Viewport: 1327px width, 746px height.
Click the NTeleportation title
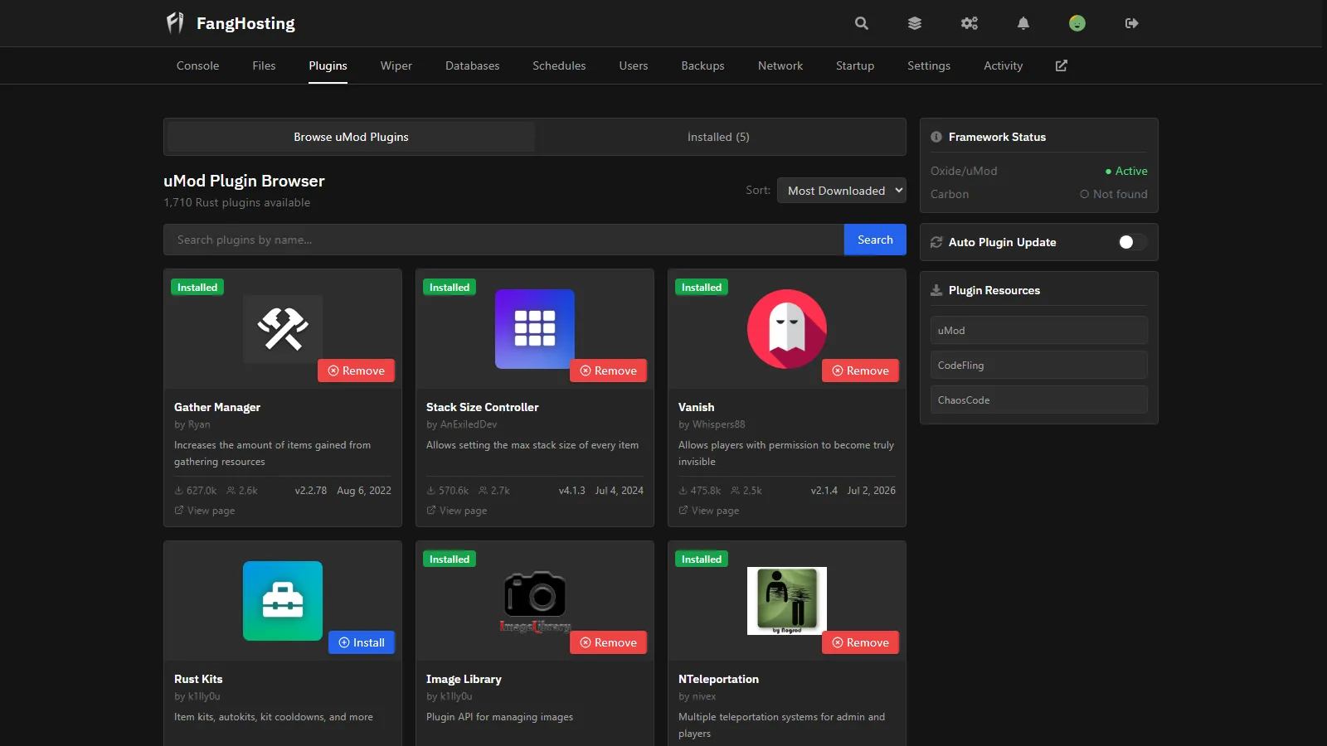point(718,679)
